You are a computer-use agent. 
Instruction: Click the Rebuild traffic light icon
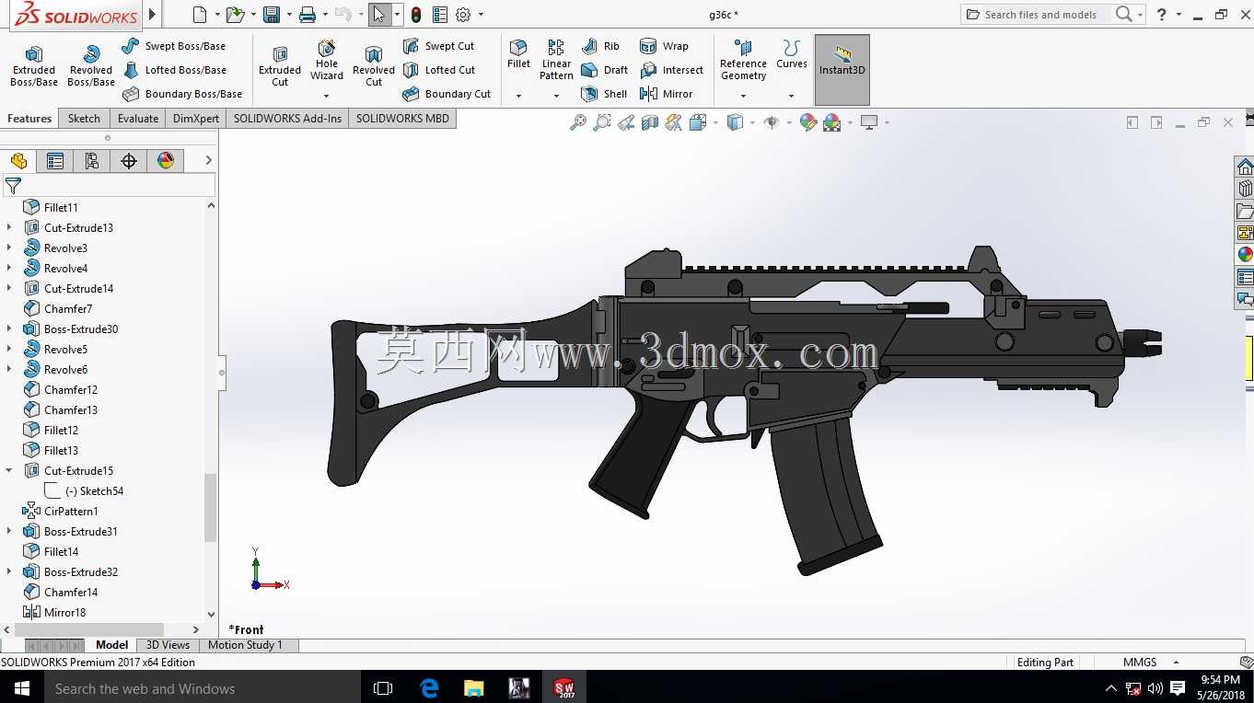(x=416, y=15)
